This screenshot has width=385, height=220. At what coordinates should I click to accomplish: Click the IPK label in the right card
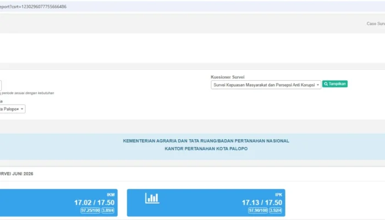tap(279, 195)
